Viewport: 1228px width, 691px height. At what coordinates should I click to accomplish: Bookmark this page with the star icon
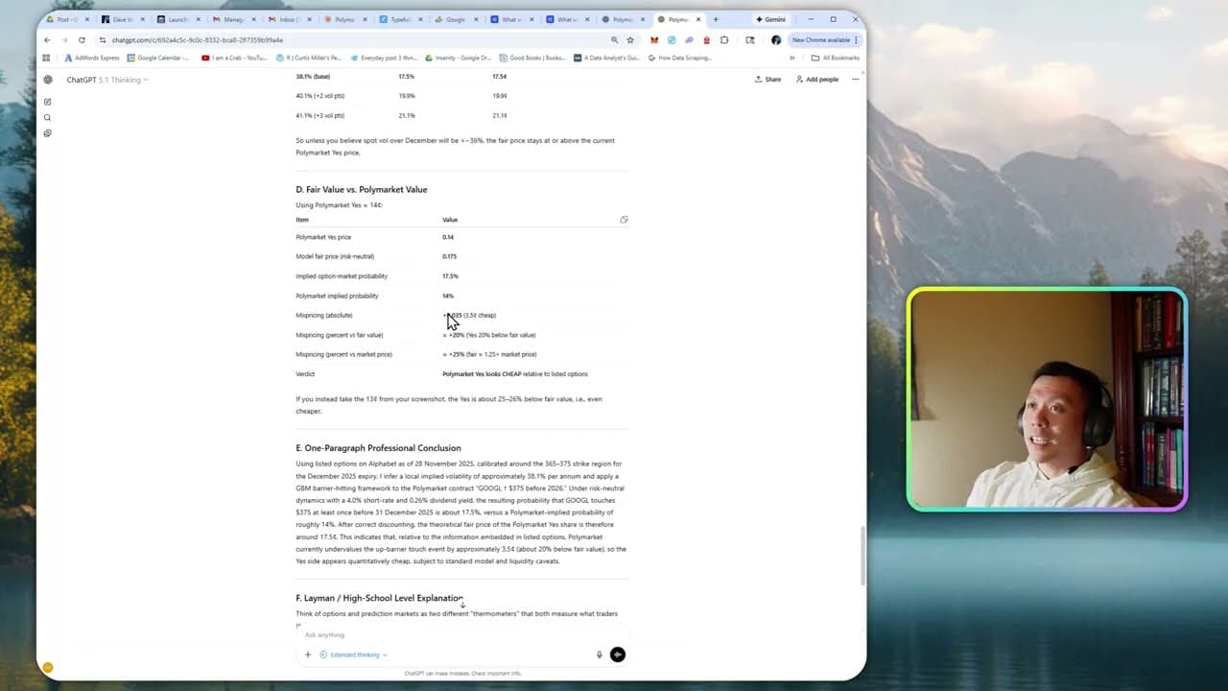click(x=630, y=40)
